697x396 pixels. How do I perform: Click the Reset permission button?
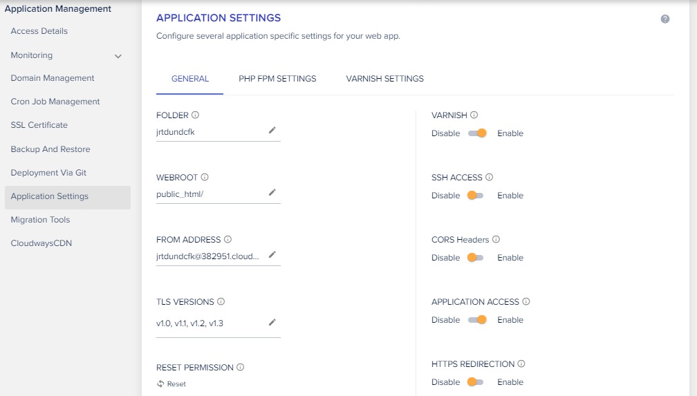tap(171, 384)
